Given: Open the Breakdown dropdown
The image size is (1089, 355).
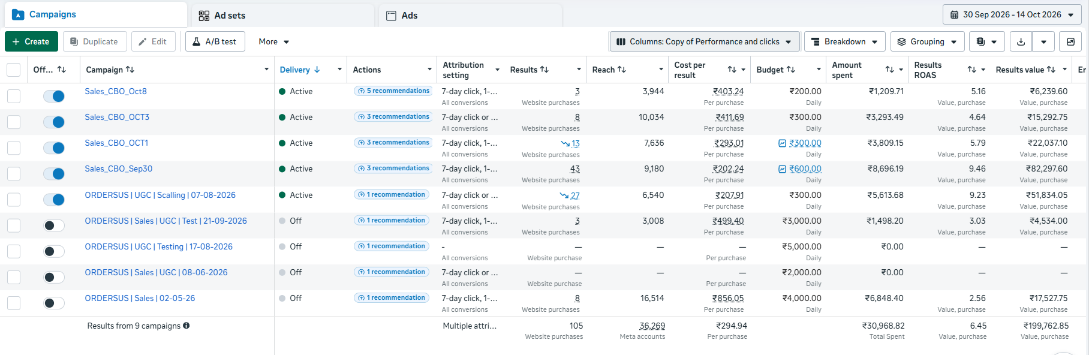Looking at the screenshot, I should [845, 41].
